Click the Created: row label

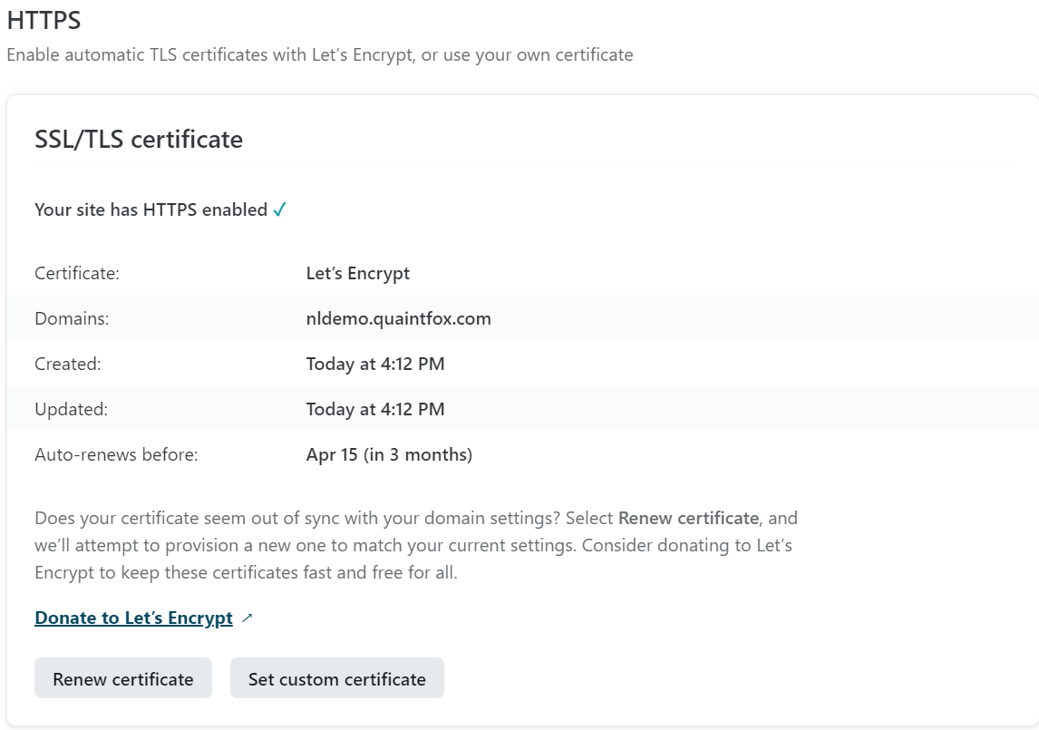tap(68, 364)
